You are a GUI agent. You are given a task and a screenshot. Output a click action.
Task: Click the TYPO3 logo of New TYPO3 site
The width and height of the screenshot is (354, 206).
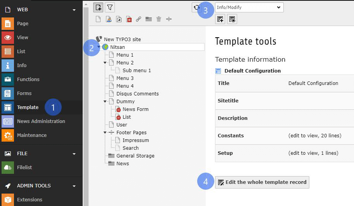99,39
